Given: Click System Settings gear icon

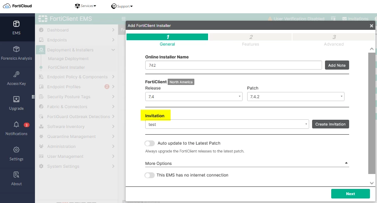Looking at the screenshot, I should point(41,166).
